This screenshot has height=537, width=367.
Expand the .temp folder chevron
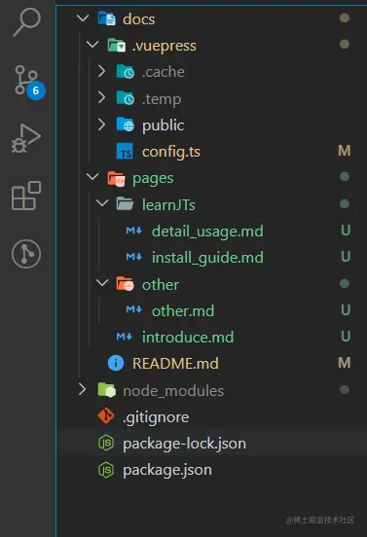[x=101, y=97]
